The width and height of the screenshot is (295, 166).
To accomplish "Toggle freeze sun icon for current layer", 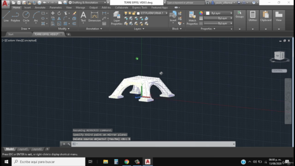I will 130,13.
